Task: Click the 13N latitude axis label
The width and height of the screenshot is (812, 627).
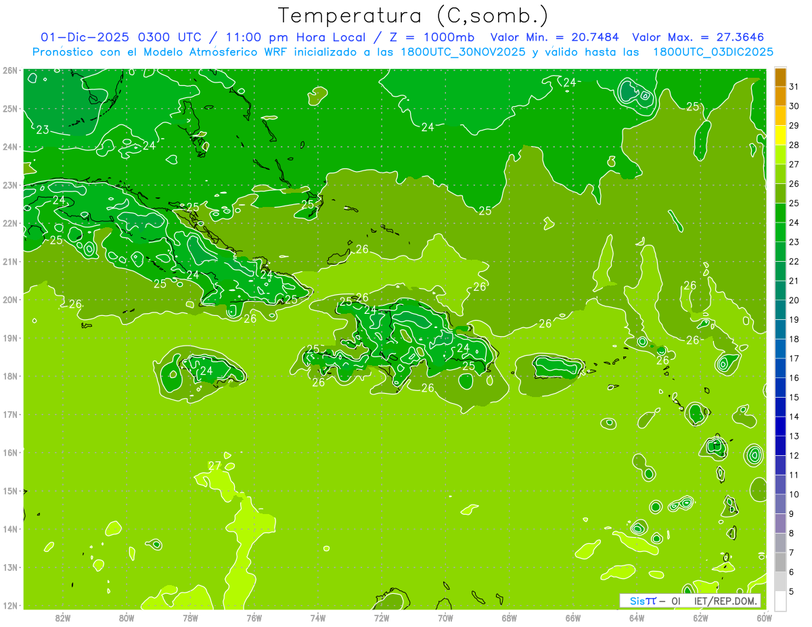Action: [x=9, y=567]
